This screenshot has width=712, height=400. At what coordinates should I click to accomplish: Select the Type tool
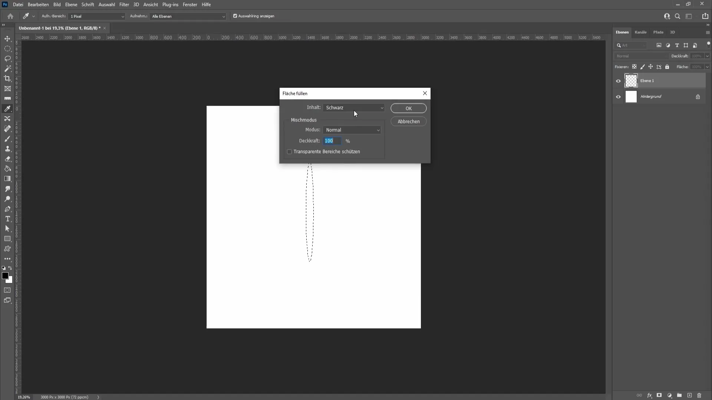[7, 219]
